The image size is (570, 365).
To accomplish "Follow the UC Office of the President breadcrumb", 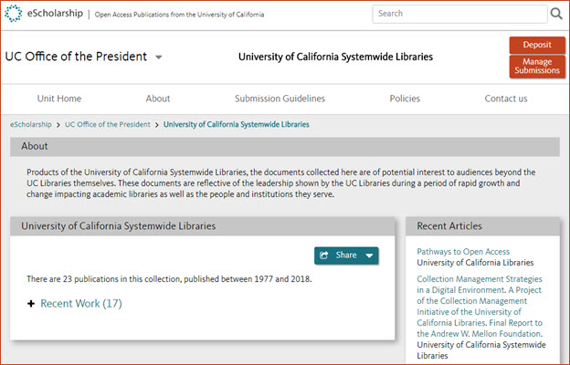I will pyautogui.click(x=108, y=124).
